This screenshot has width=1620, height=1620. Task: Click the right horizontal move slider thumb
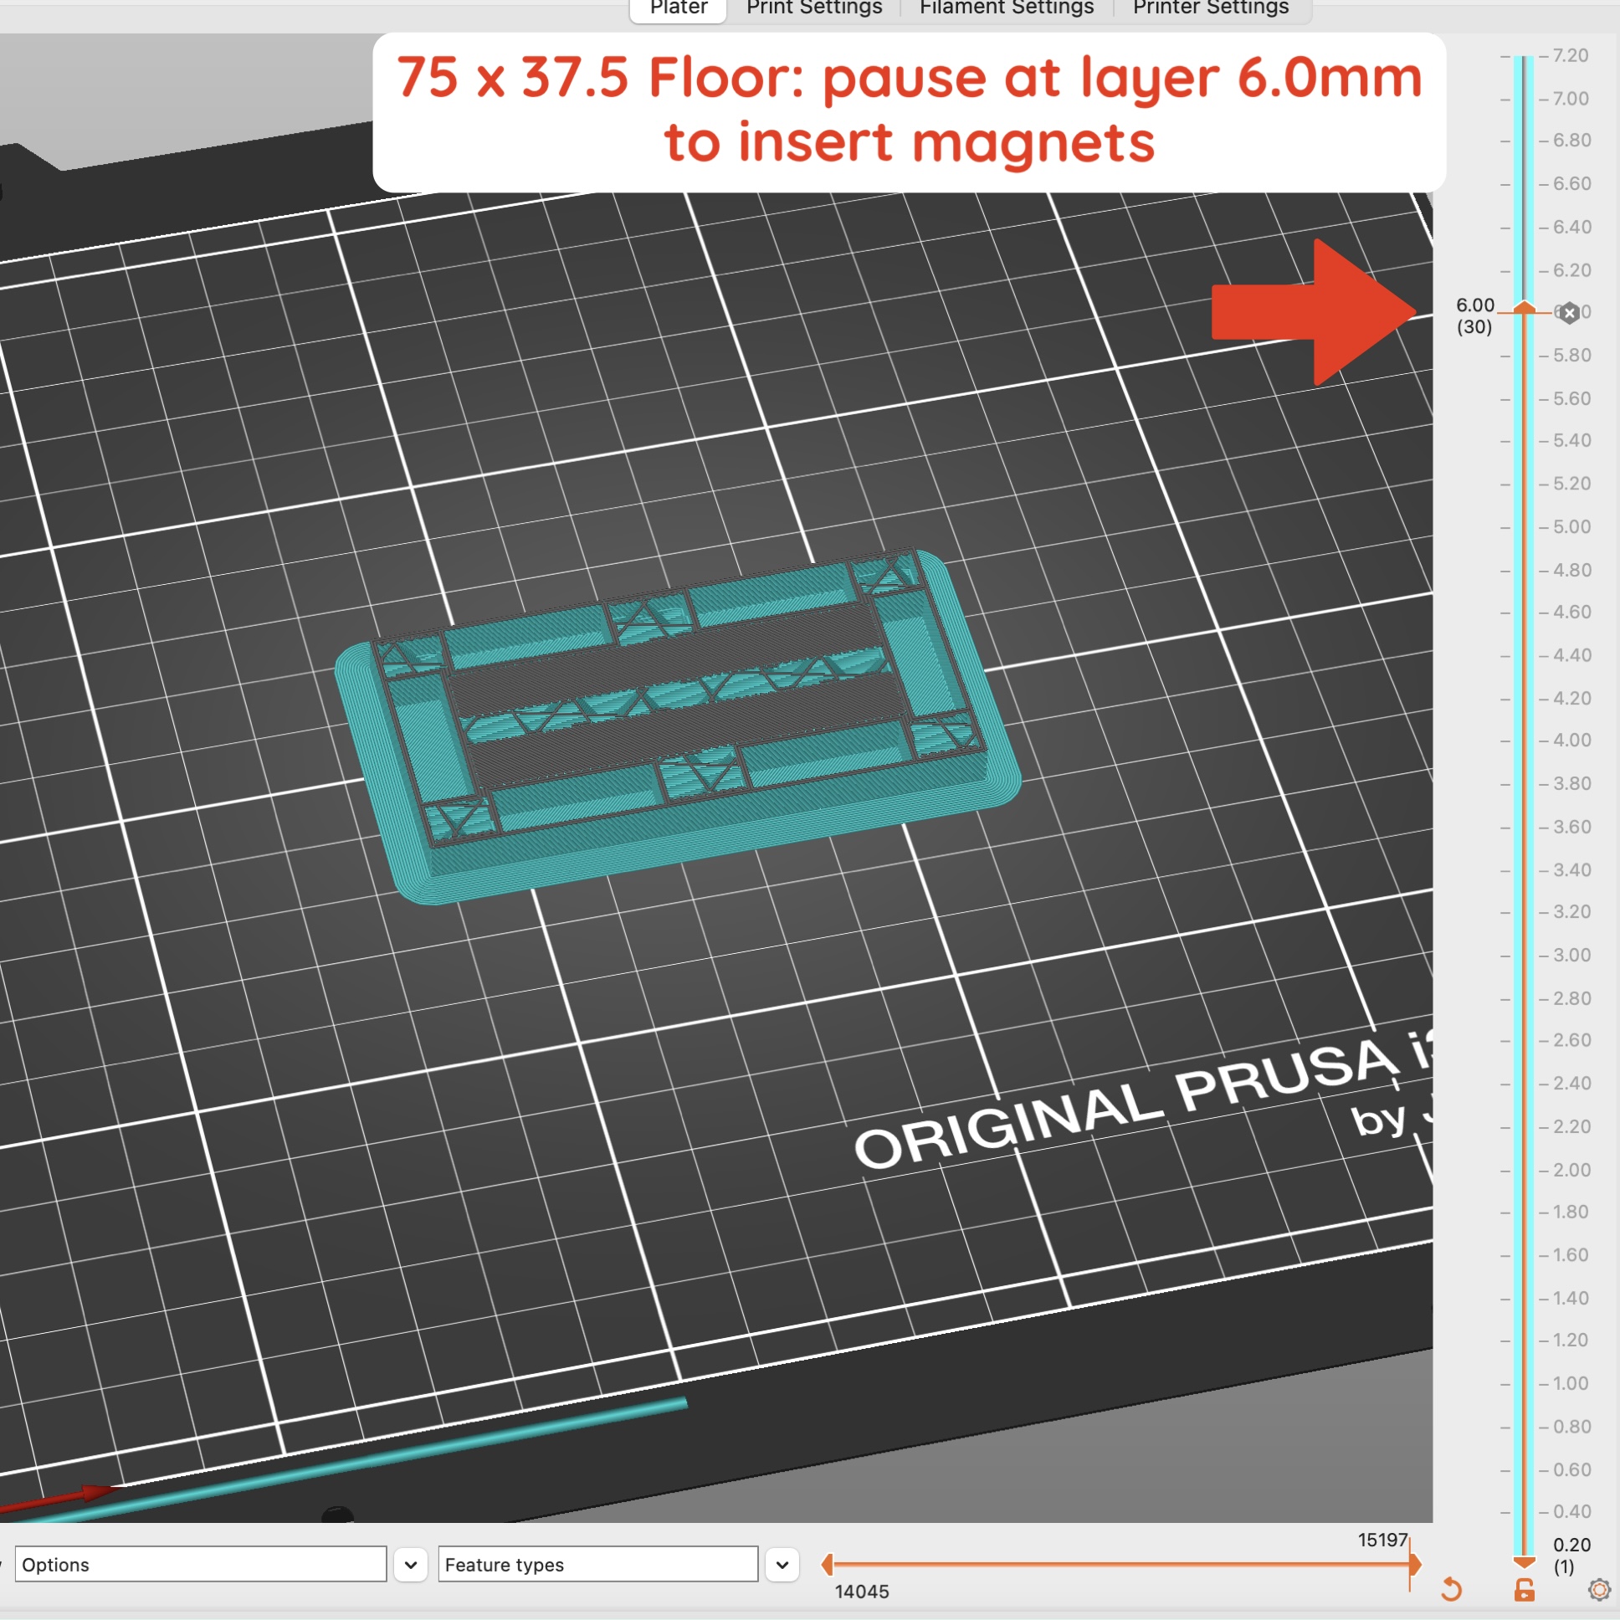coord(1415,1564)
